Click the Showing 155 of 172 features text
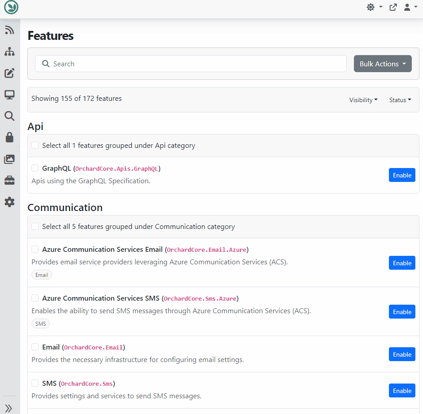Viewport: 423px width, 414px height. pos(76,99)
